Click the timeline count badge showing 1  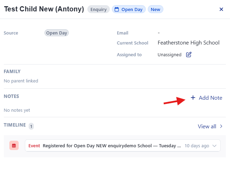click(x=31, y=126)
